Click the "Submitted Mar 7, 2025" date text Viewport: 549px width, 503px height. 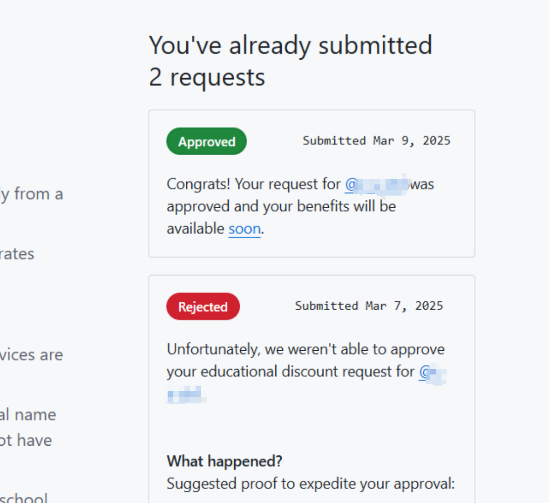click(369, 306)
